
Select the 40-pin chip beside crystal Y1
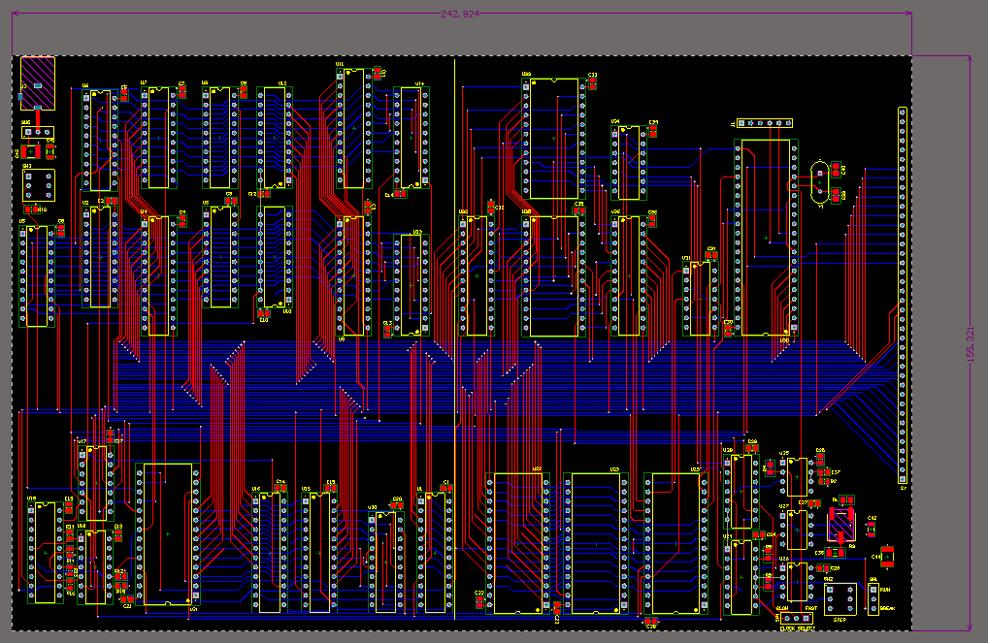tap(766, 238)
